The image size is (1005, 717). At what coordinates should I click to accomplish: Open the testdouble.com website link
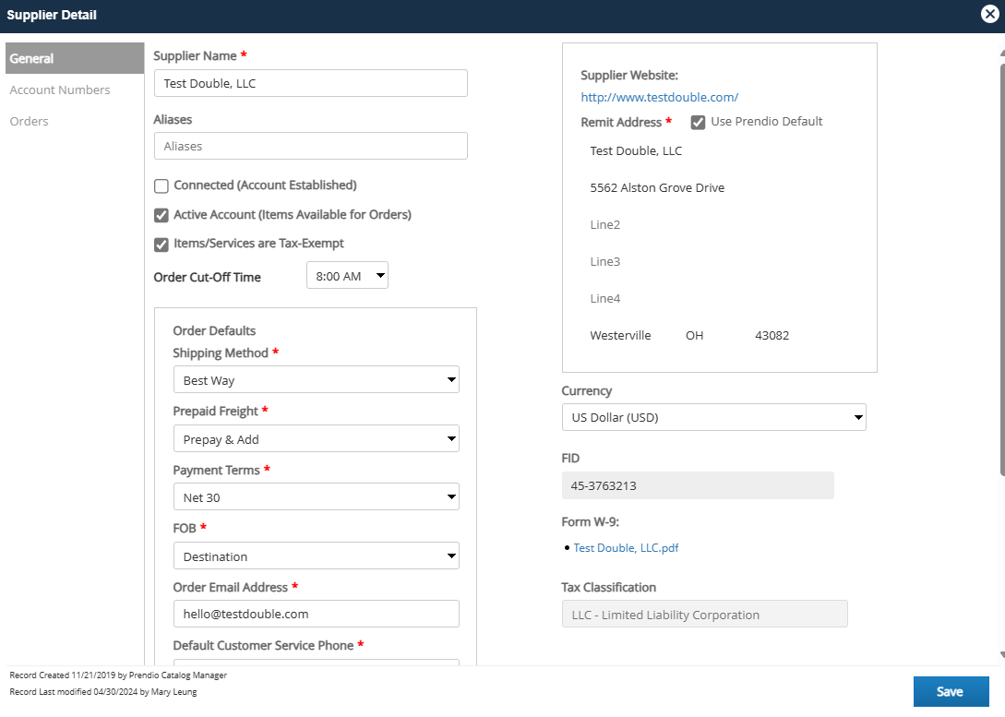tap(659, 97)
